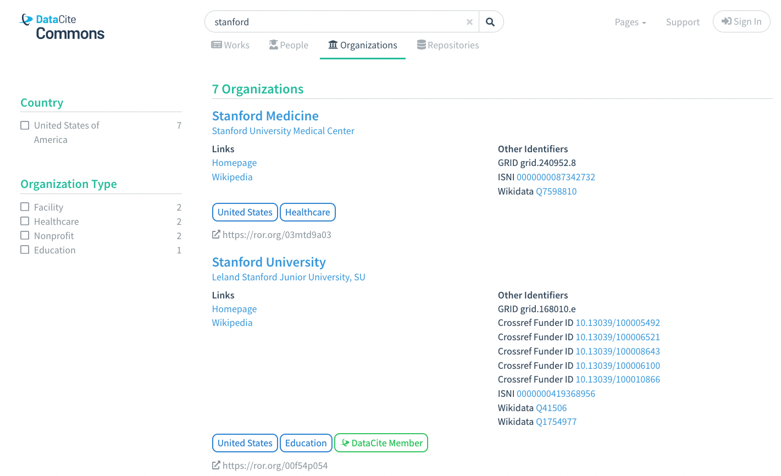Screen dimensions: 781x476
Task: Click the Education tag button
Action: coord(306,443)
